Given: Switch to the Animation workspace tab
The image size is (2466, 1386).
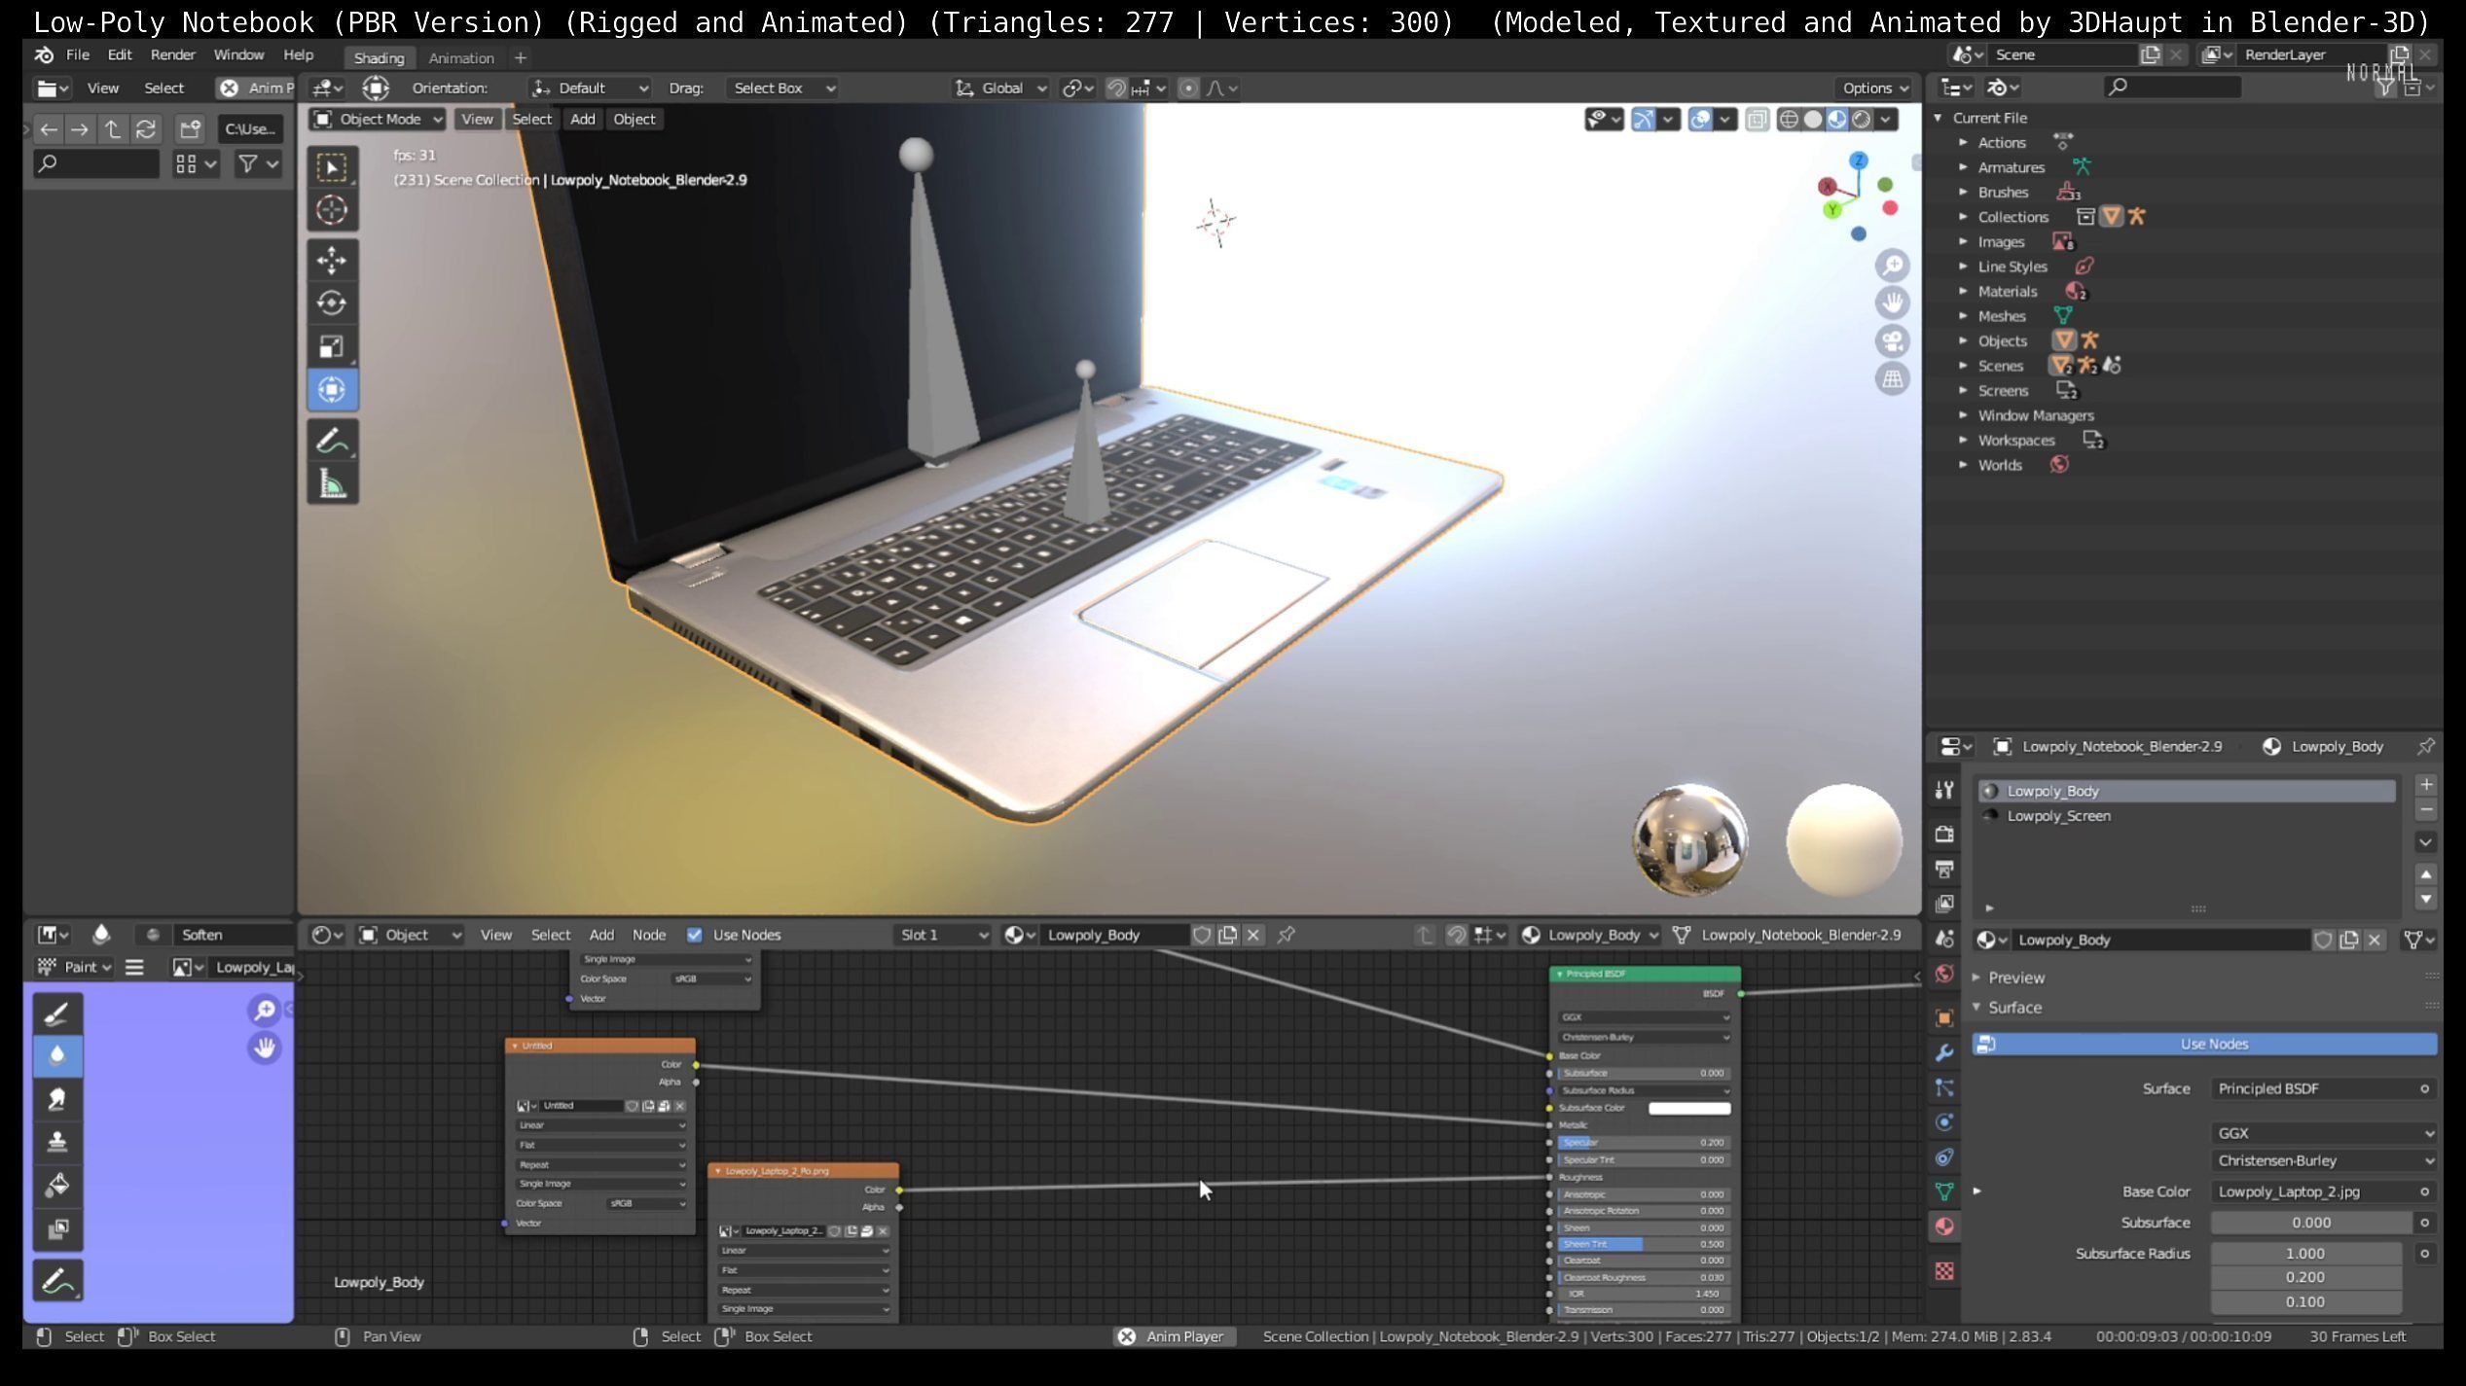Looking at the screenshot, I should 461,58.
